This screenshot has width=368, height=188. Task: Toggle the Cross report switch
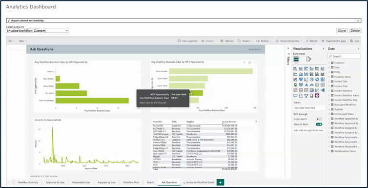(x=319, y=119)
